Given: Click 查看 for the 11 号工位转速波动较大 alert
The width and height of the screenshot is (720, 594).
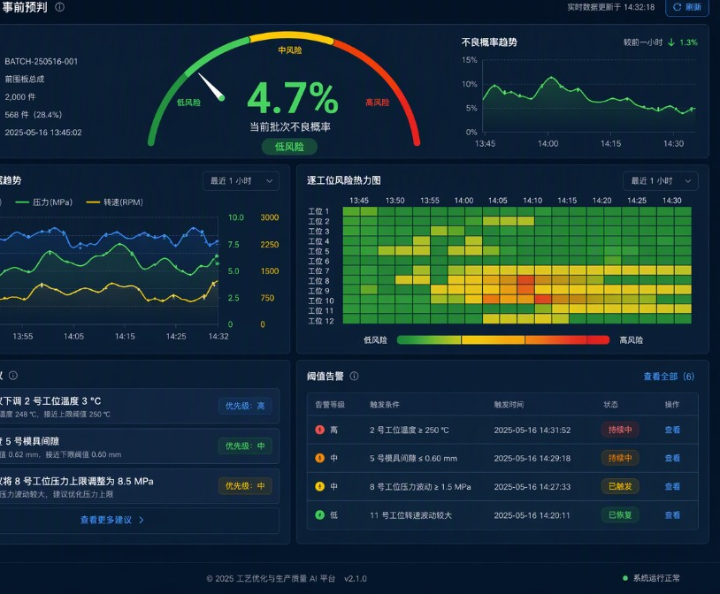Looking at the screenshot, I should point(672,515).
